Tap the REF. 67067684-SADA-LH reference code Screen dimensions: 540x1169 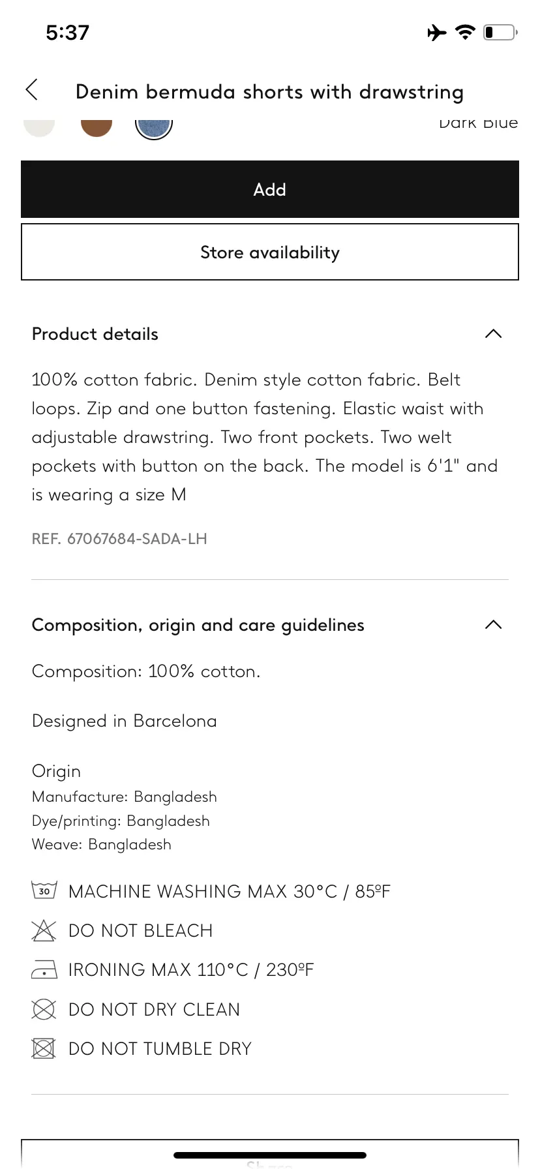pos(119,539)
